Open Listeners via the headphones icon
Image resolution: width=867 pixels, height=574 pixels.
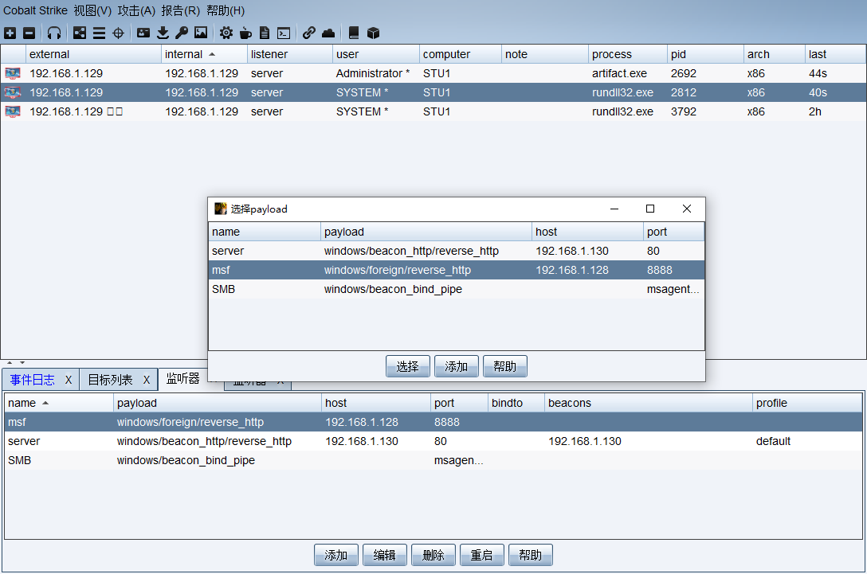53,33
